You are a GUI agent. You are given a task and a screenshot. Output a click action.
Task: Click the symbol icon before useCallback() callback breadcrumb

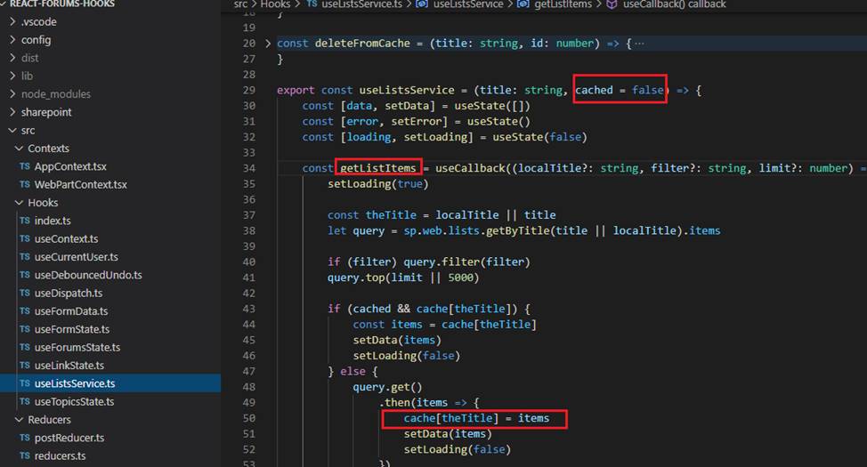point(612,4)
